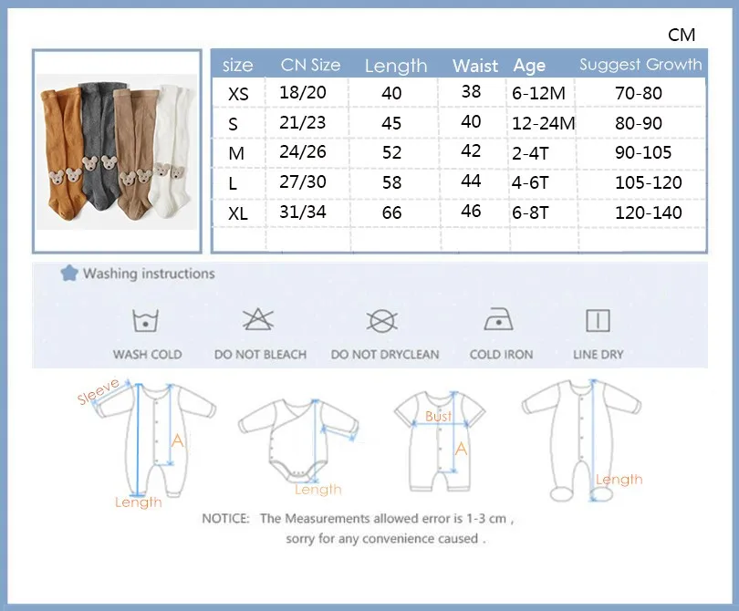Screen dimensions: 739x611
Task: Click the CN size value '21/23'
Action: [303, 122]
